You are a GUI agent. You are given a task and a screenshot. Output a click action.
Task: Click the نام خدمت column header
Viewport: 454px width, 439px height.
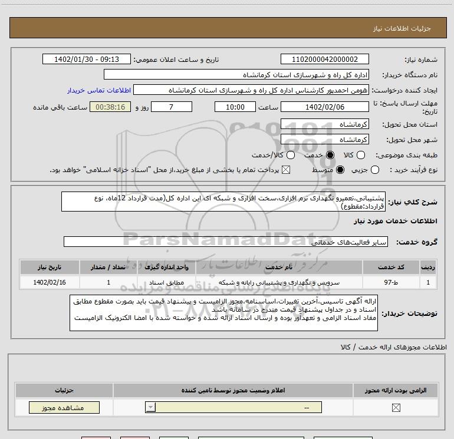point(279,267)
